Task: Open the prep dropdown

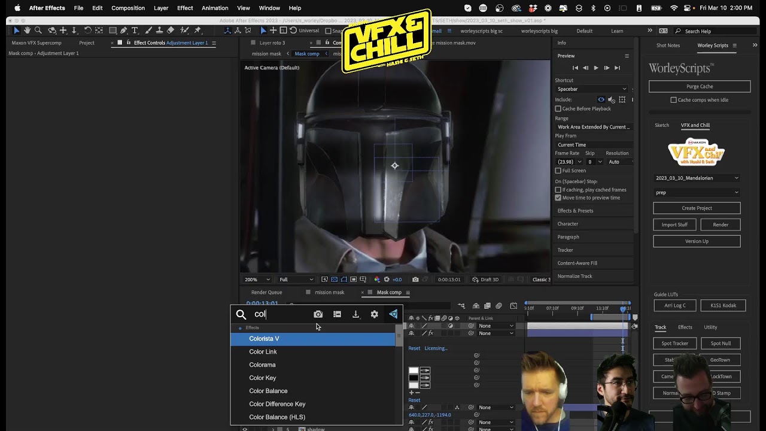Action: 697,193
